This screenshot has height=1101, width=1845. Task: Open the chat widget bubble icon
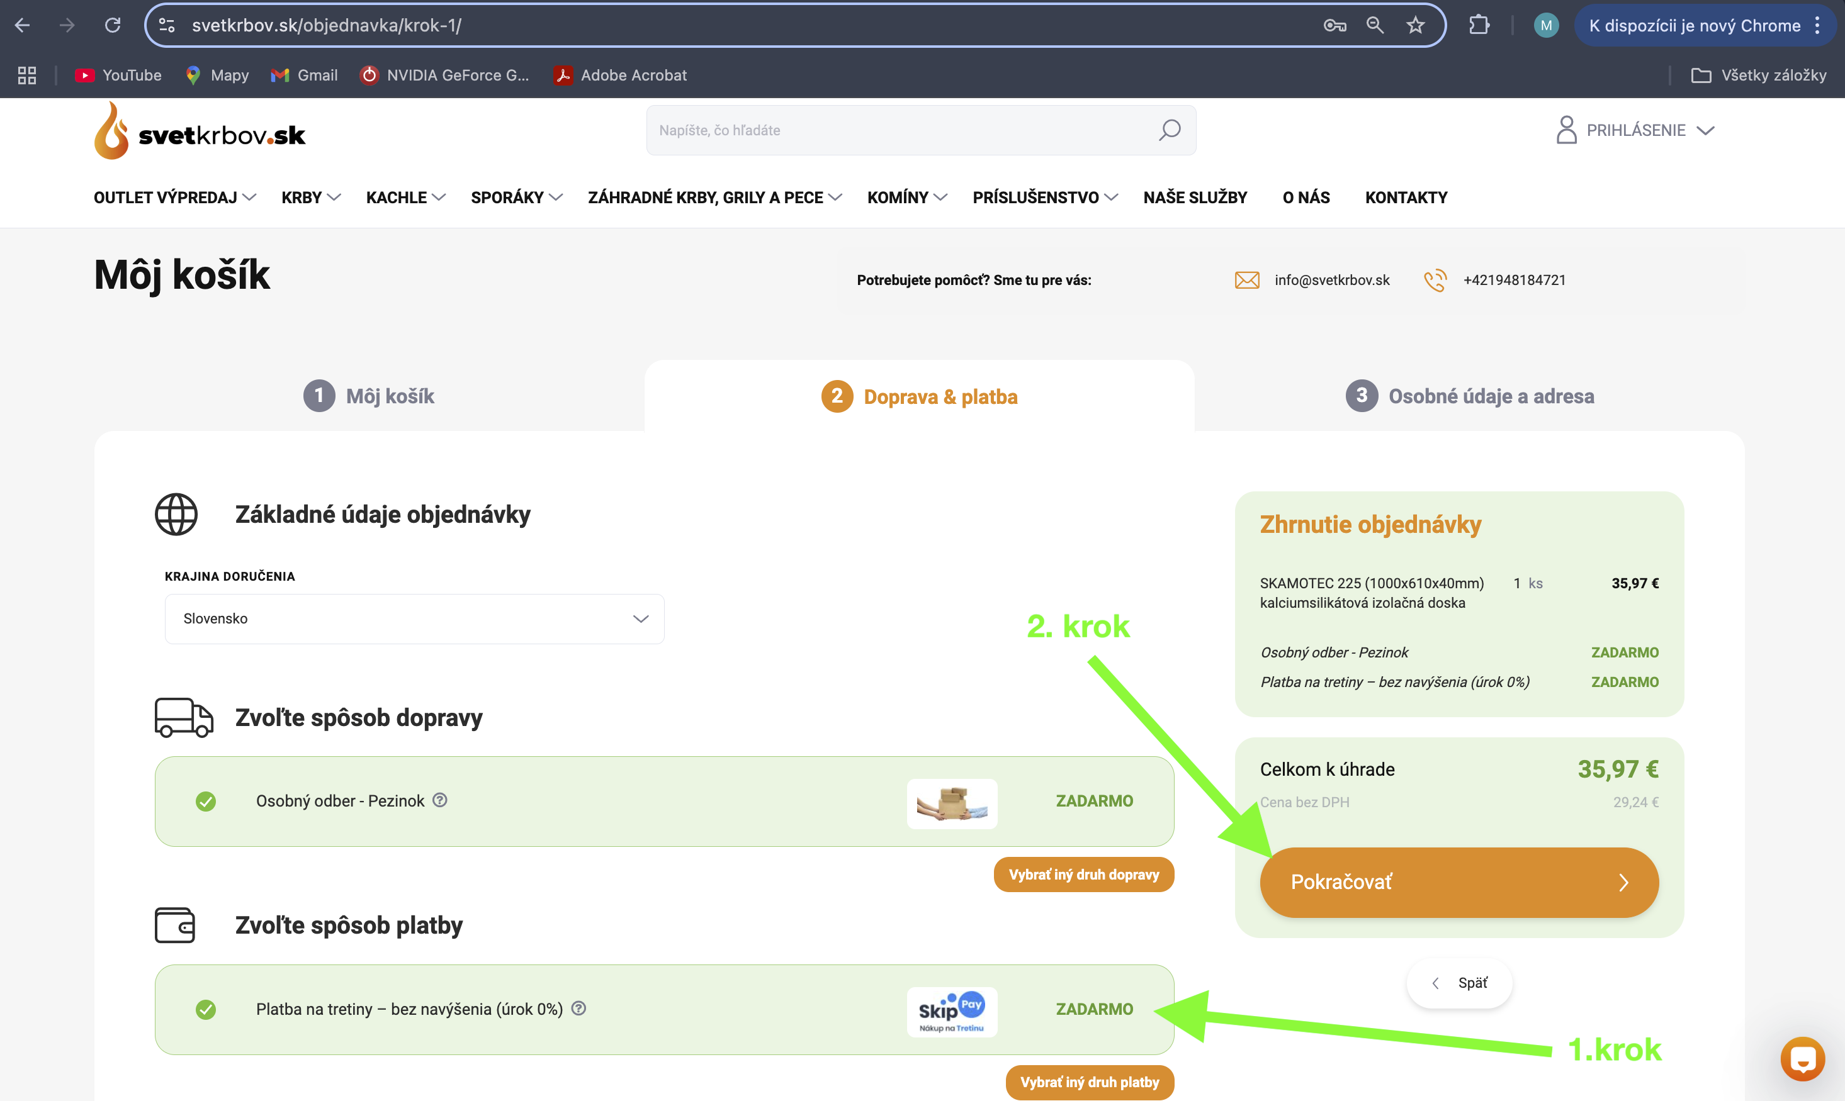pos(1802,1058)
